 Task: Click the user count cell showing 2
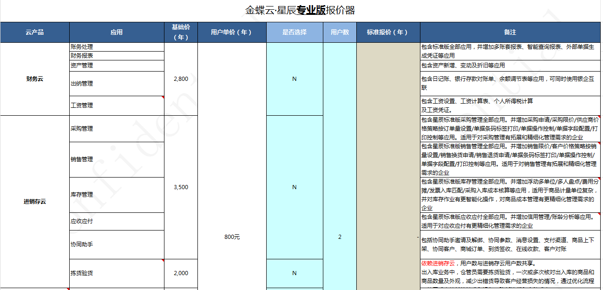[x=339, y=236]
